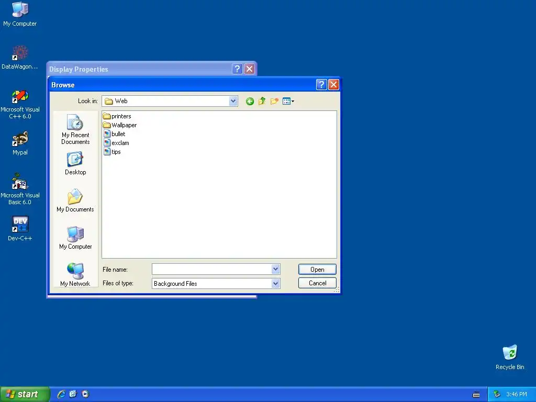536x402 pixels.
Task: Expand the Look in dropdown
Action: [x=233, y=101]
